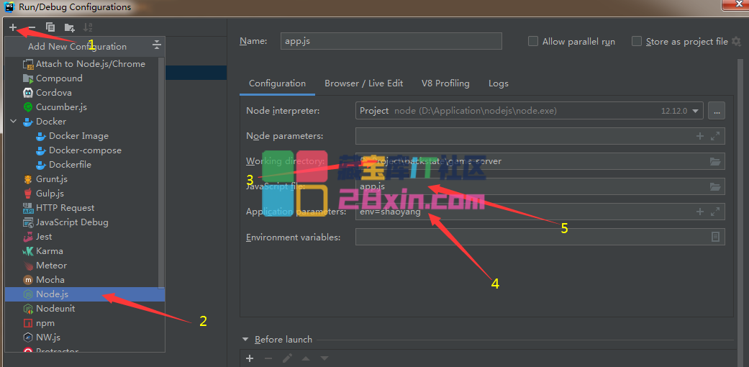749x367 pixels.
Task: Open folder browser for Working directory
Action: (714, 161)
